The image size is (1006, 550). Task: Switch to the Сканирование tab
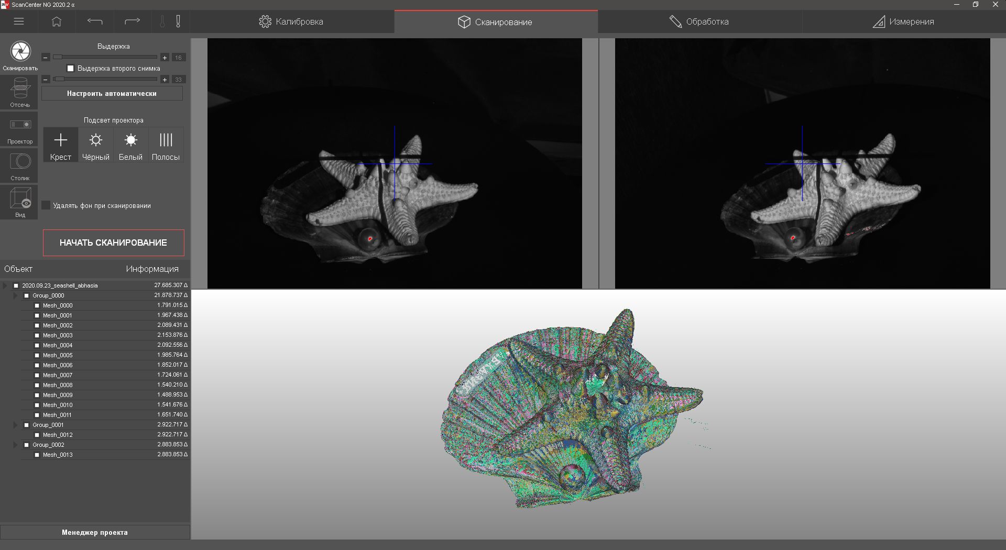pos(496,21)
